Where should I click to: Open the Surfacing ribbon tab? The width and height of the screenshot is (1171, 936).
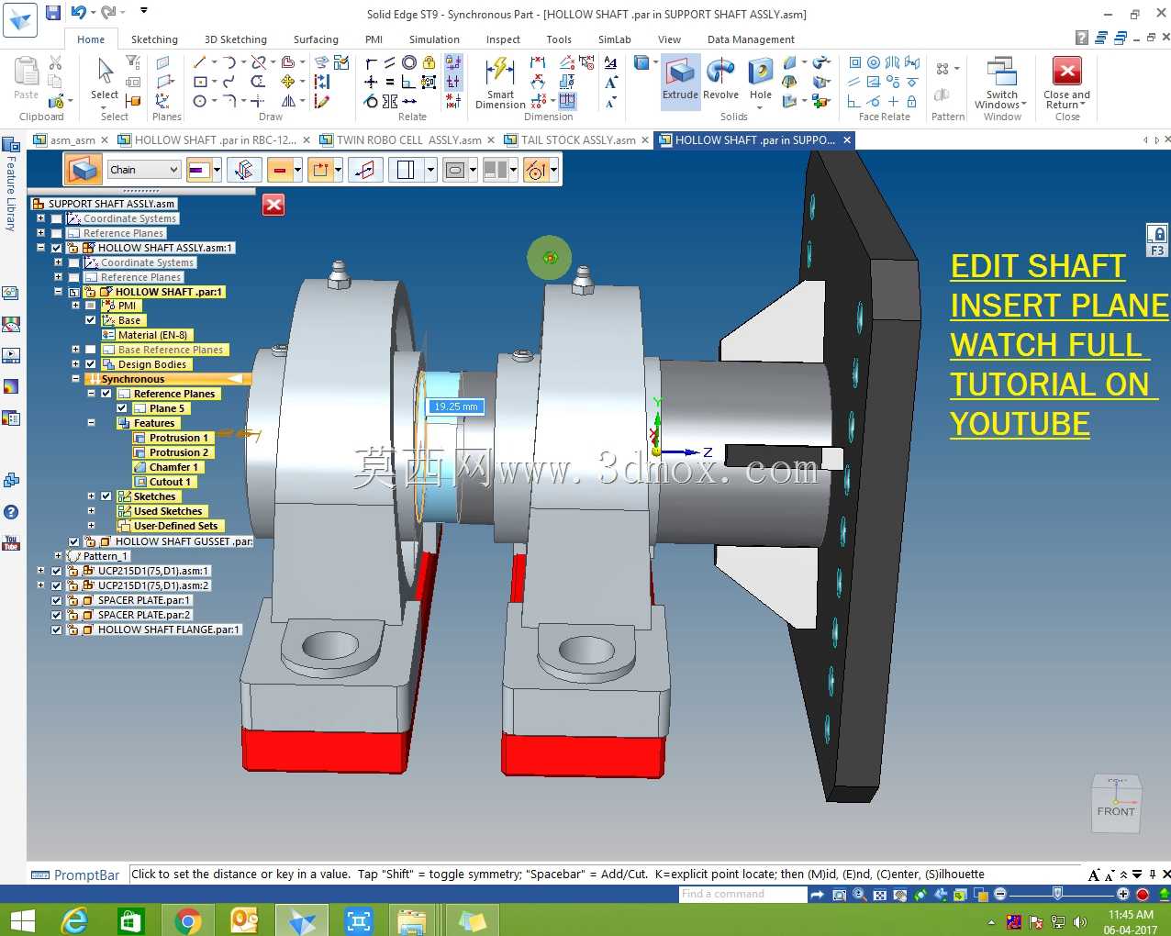pos(316,39)
